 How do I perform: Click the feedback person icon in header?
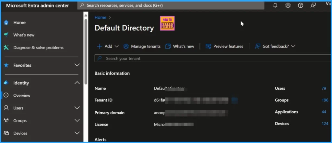click(x=313, y=5)
